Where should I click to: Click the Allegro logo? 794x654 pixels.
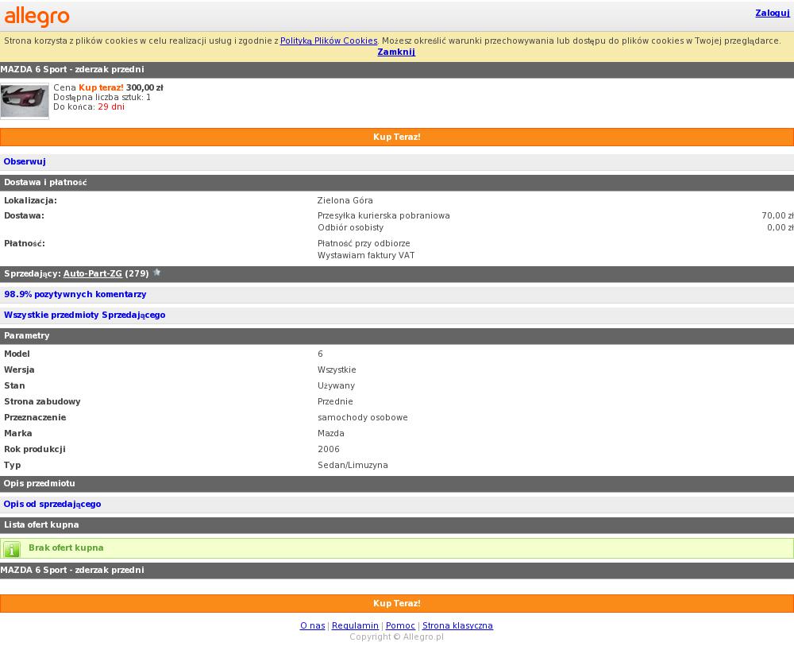pyautogui.click(x=37, y=16)
